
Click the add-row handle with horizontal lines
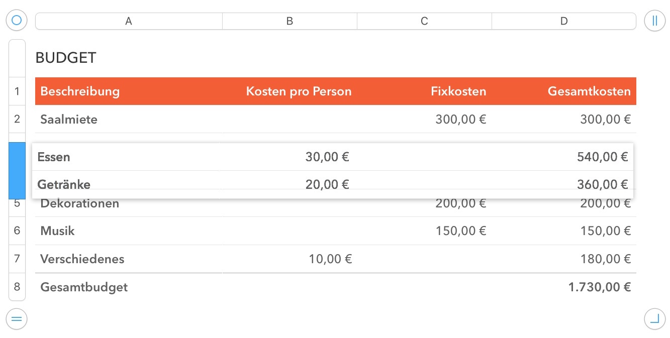pyautogui.click(x=17, y=318)
